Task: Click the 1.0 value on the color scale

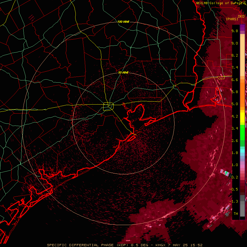Action: tap(235, 165)
